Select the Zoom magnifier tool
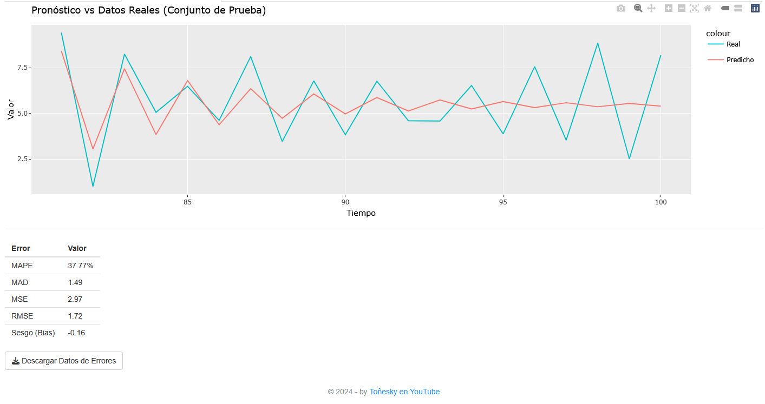Viewport: 765px width, 404px height. (638, 8)
